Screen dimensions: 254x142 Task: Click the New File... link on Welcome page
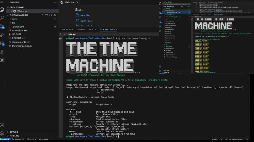click(86, 15)
